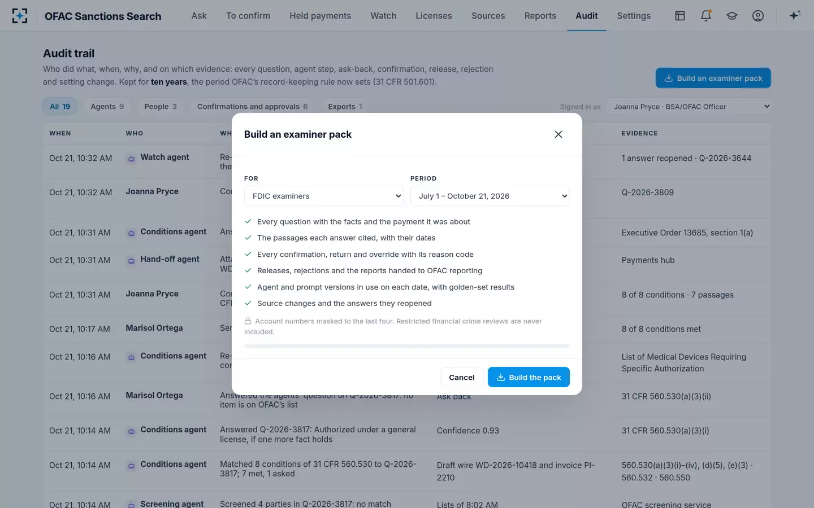Click the sparkle AI assistant icon
The image size is (814, 508).
(795, 15)
